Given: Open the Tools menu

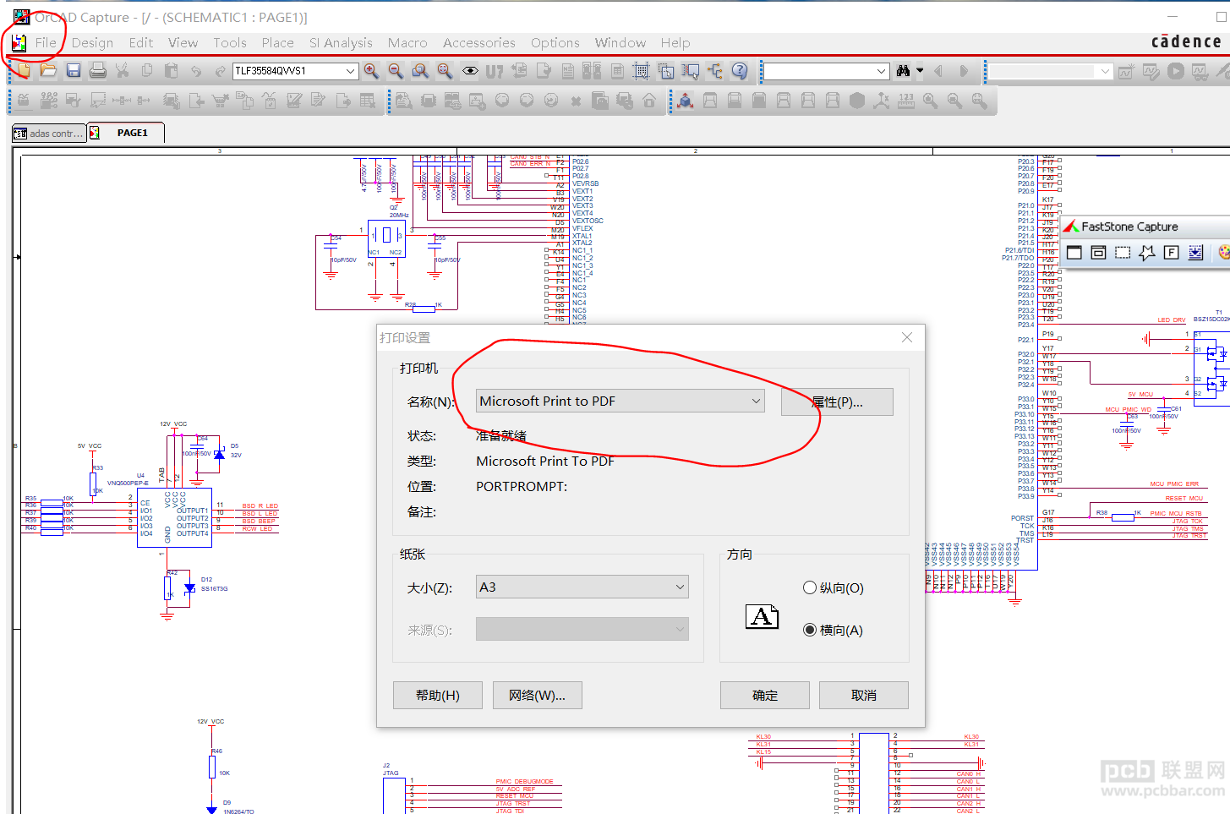Looking at the screenshot, I should (x=230, y=42).
